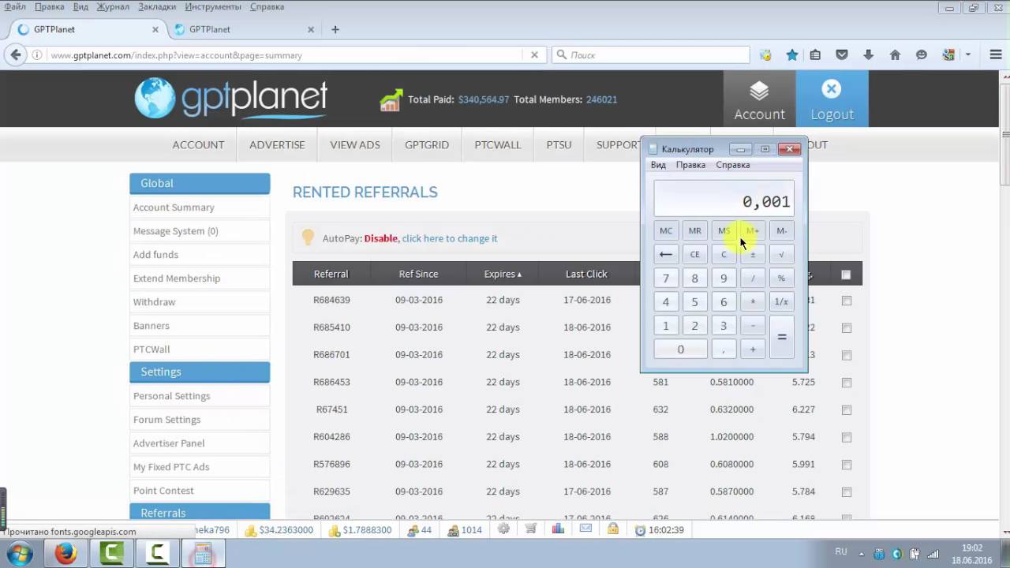Show hidden system tray icons arrow

(863, 554)
